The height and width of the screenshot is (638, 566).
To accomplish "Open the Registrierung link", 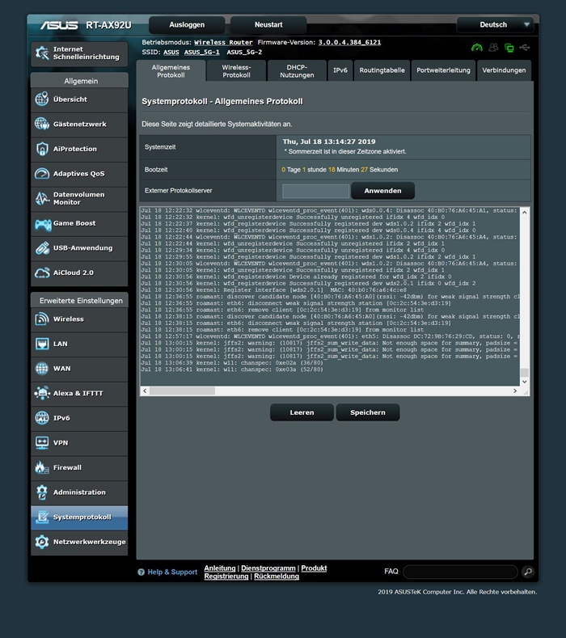I will pyautogui.click(x=226, y=577).
